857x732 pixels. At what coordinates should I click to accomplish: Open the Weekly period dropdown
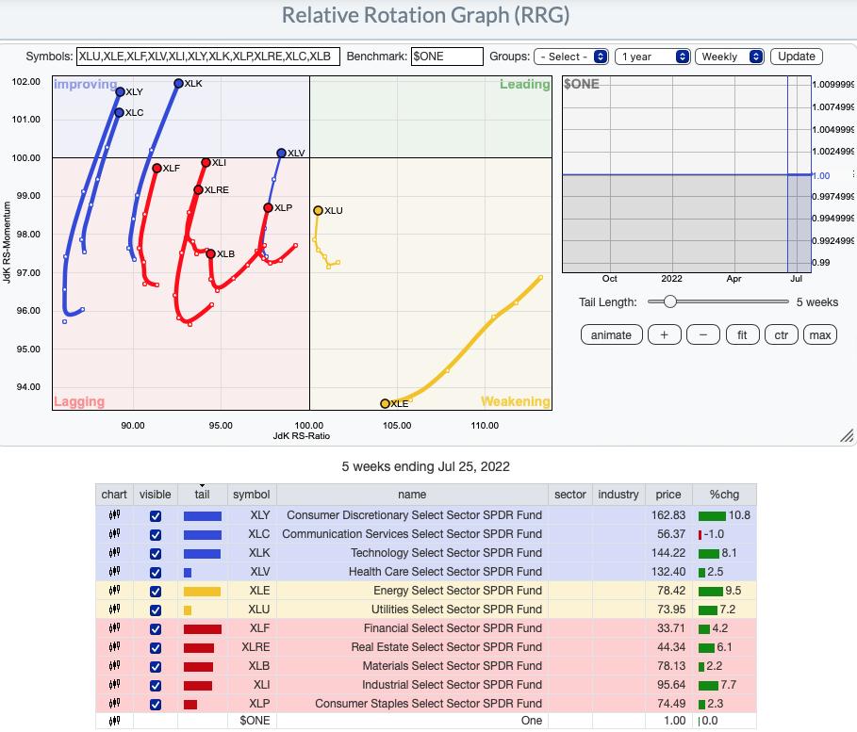729,57
